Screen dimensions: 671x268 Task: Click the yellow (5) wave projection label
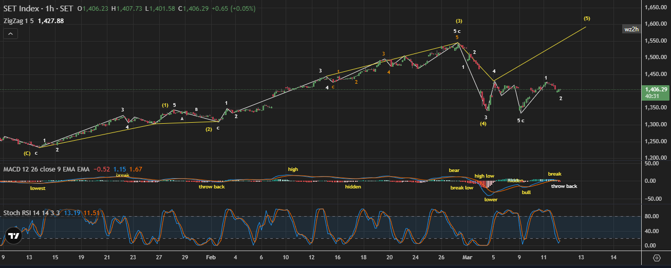(587, 18)
